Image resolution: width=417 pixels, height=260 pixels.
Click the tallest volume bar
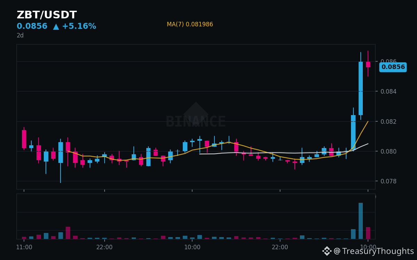tap(361, 221)
